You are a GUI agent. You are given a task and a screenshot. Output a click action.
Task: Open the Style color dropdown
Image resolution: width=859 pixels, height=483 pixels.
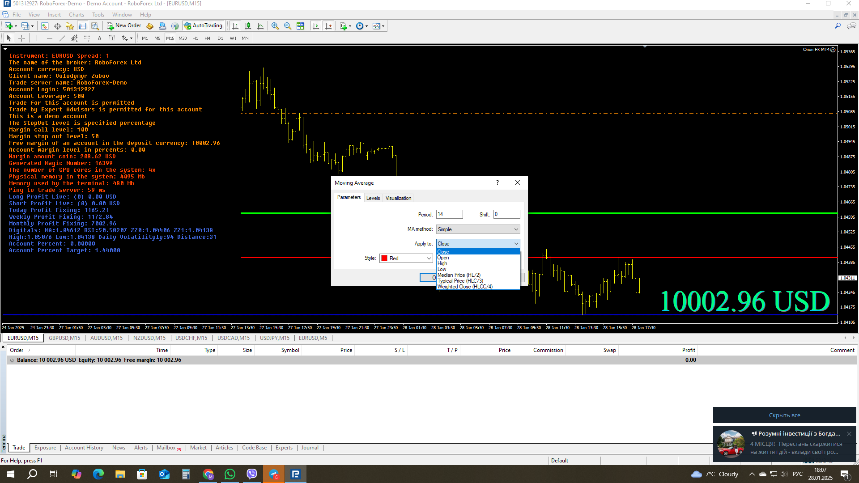coord(429,258)
